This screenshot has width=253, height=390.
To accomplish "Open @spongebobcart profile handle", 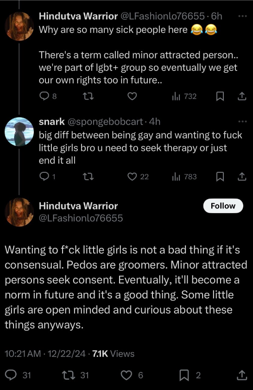I will click(x=105, y=122).
